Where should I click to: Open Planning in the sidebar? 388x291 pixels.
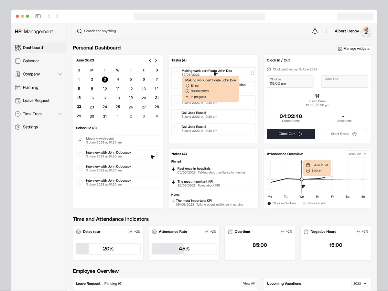pyautogui.click(x=39, y=87)
